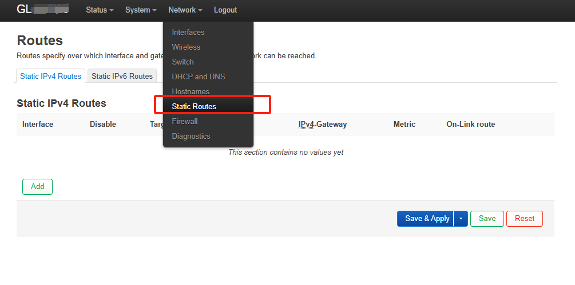Select Diagnostics from the Network menu
575x285 pixels.
pyautogui.click(x=191, y=136)
